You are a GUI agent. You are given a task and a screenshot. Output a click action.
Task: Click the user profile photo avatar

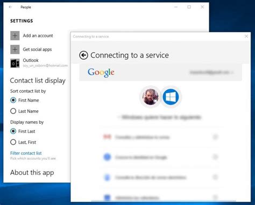151,97
